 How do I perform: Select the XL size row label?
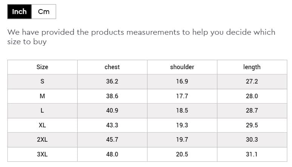click(42, 125)
